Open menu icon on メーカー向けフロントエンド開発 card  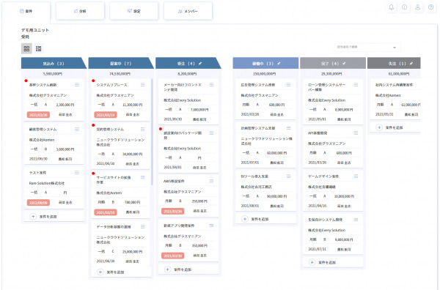(211, 85)
